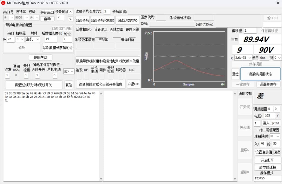Click middle text box scrollbar up arrow

235,93
